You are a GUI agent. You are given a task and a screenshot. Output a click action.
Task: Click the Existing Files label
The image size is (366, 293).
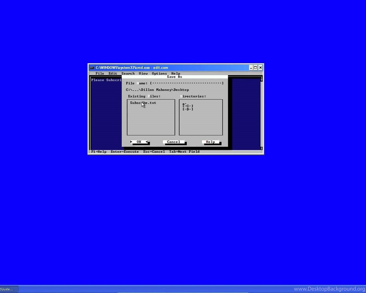(x=144, y=96)
